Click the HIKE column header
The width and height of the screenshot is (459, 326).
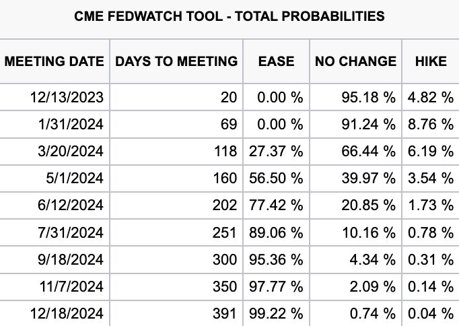(x=431, y=61)
